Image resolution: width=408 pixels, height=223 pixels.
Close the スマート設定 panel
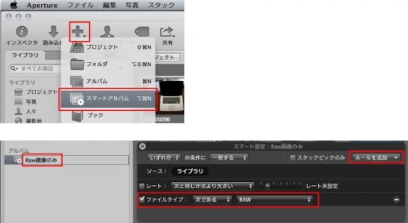click(142, 146)
